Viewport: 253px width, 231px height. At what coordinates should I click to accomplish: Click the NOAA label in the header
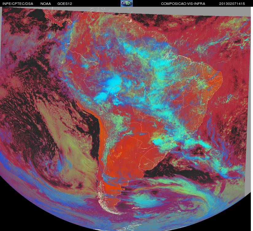coord(46,4)
